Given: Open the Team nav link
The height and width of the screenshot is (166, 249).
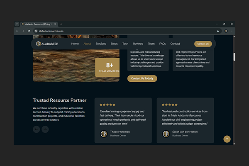Looking at the screenshot, I should pos(151,44).
